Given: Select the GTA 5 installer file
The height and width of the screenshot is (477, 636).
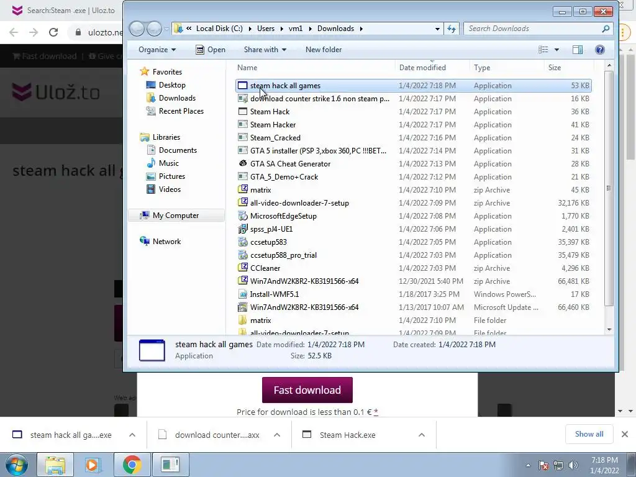Looking at the screenshot, I should click(x=414, y=150).
